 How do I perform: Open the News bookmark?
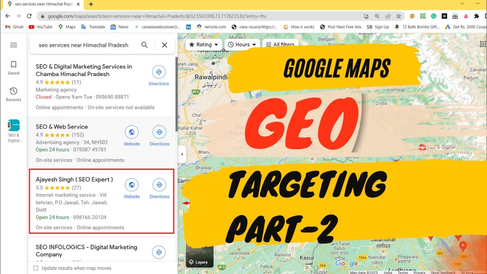click(119, 27)
